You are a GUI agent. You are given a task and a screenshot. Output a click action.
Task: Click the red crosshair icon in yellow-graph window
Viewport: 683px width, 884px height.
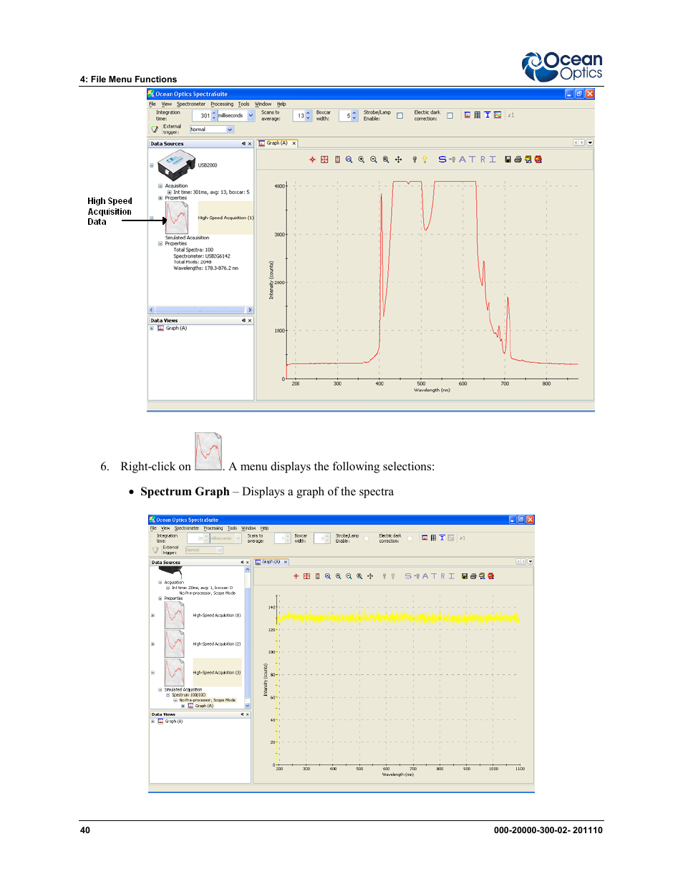pos(296,576)
